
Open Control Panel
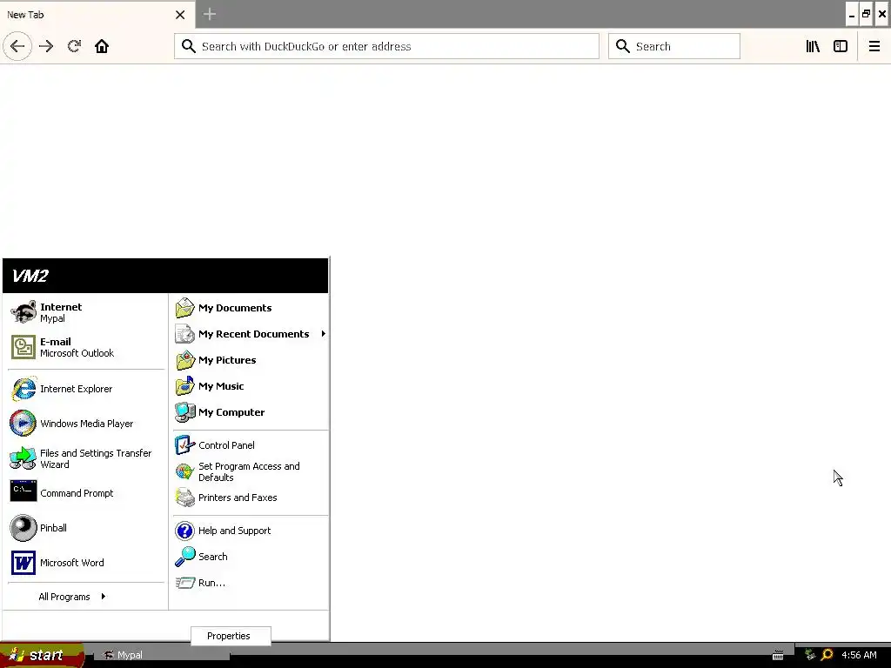coord(250,445)
